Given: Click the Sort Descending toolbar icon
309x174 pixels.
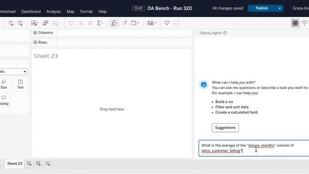Looking at the screenshot, I should [90, 23].
